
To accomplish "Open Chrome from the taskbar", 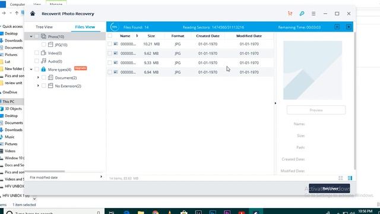I will click(155, 212).
